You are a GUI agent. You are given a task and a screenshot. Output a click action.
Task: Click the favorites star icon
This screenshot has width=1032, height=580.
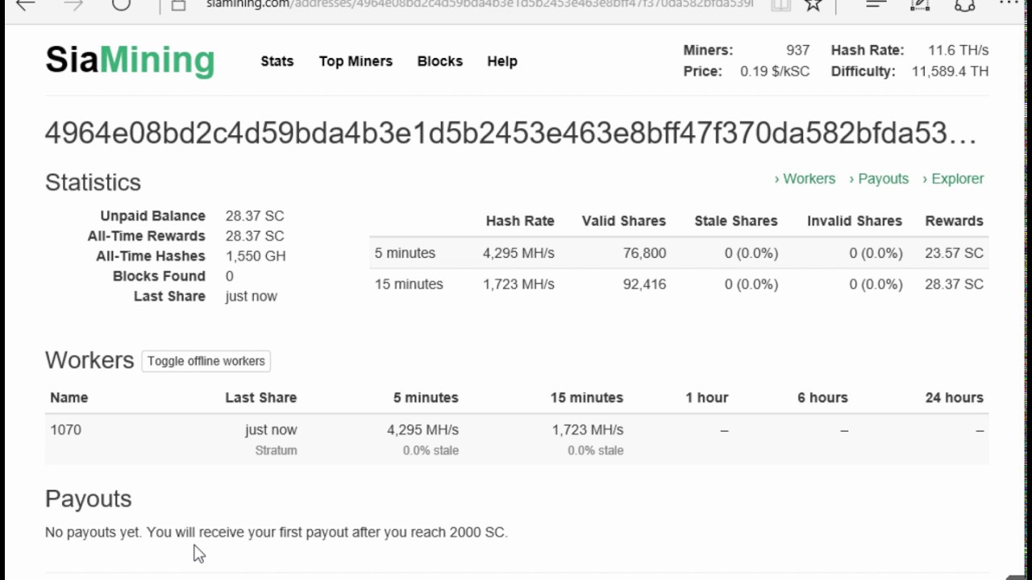(x=813, y=5)
